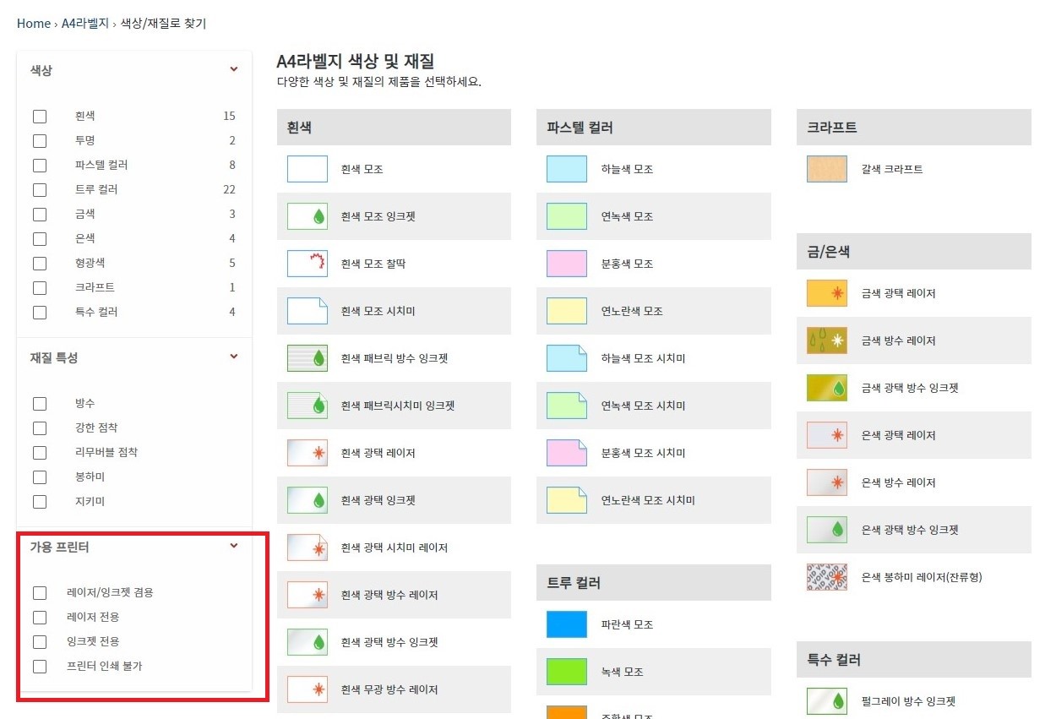This screenshot has height=719, width=1056.
Task: Enable the 방수 material filter checkbox
Action: click(x=40, y=404)
